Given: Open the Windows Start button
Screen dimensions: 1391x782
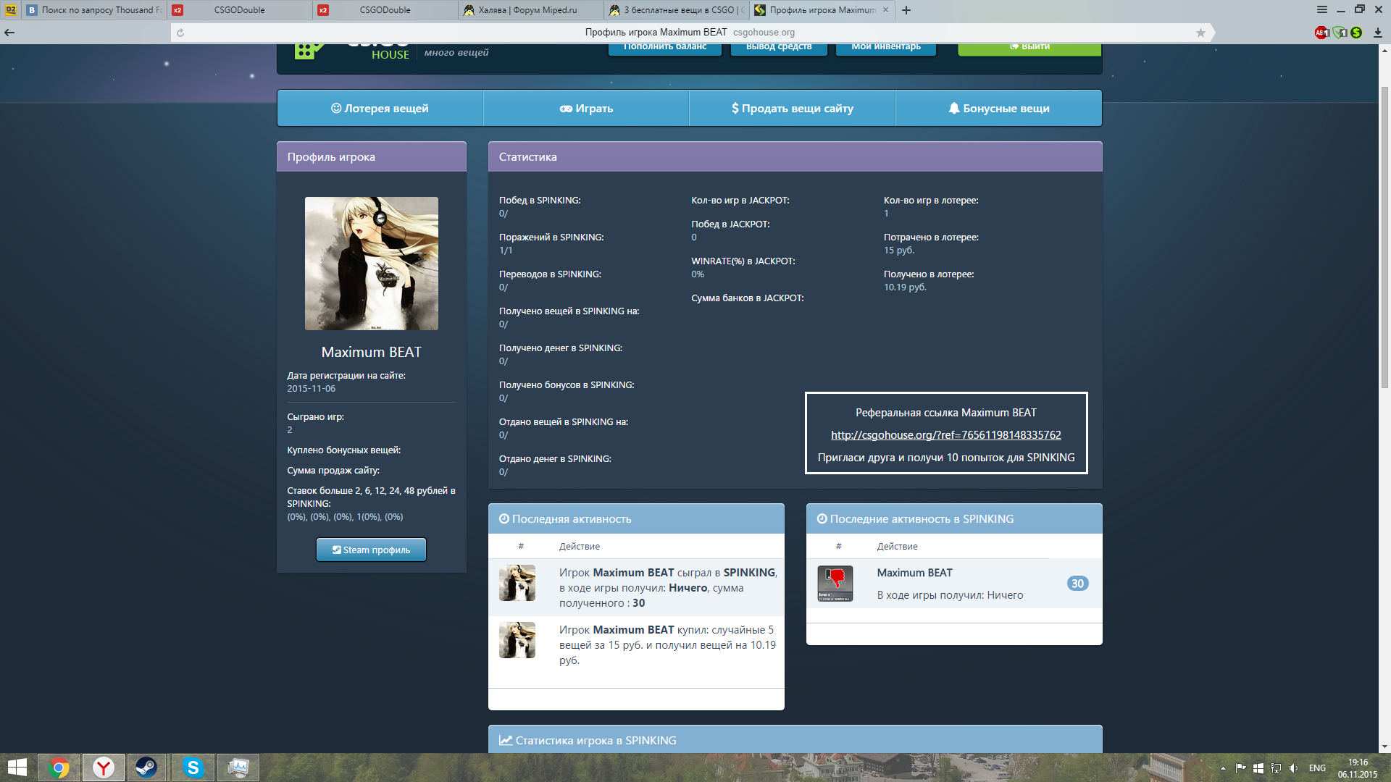Looking at the screenshot, I should point(17,768).
